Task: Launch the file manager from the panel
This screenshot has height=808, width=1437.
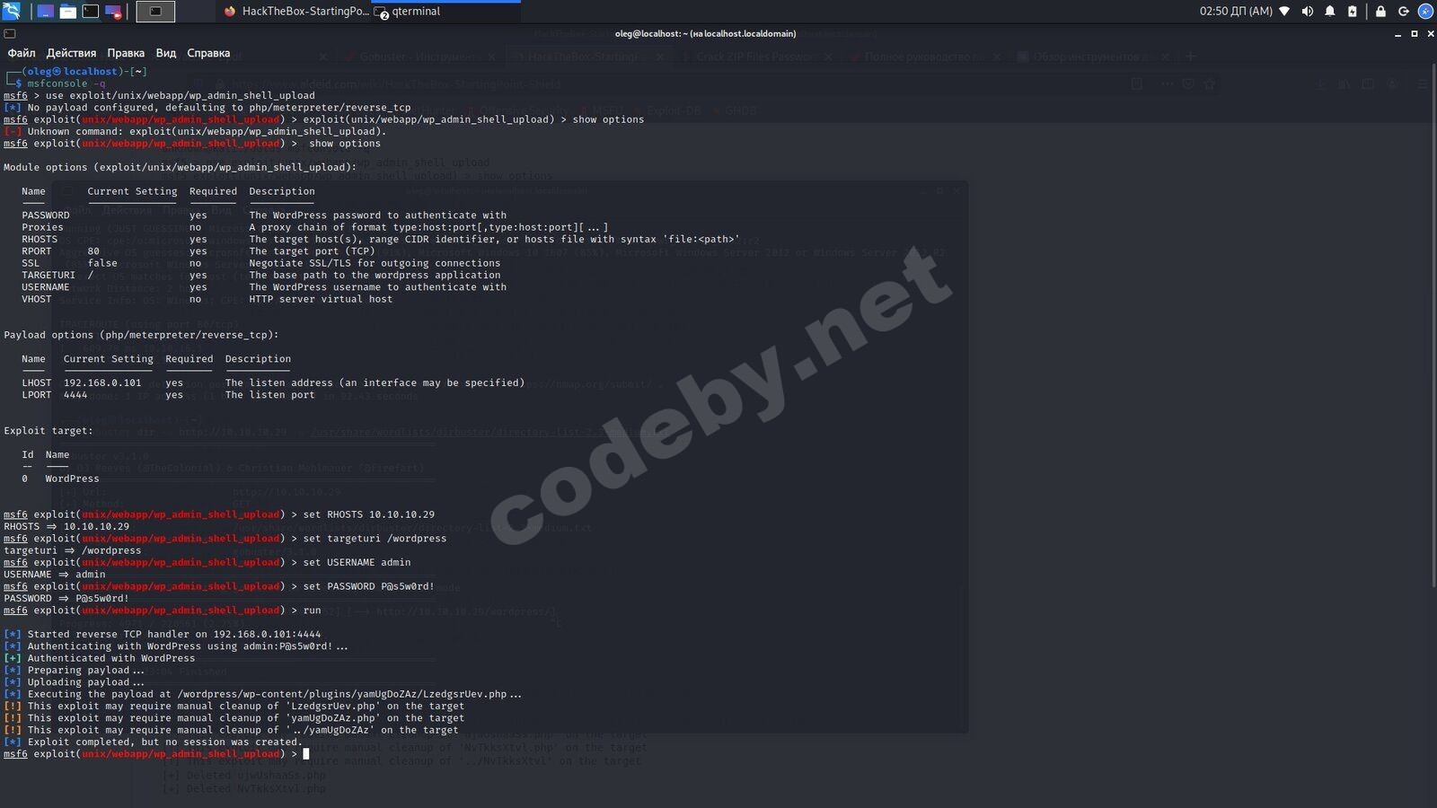Action: click(68, 12)
